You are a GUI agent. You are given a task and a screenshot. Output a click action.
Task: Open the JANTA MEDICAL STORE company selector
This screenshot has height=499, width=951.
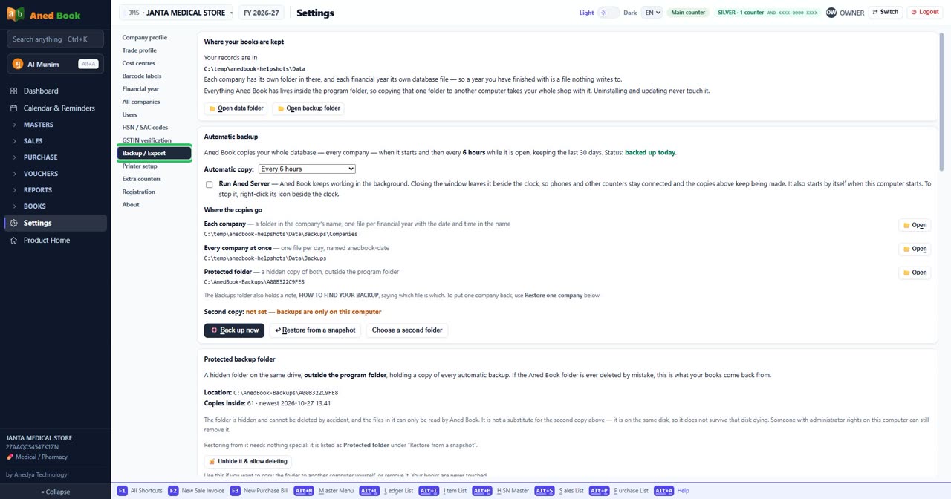click(177, 13)
